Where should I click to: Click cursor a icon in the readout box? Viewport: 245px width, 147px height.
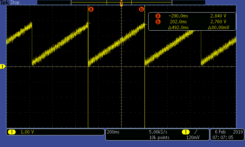click(x=158, y=16)
